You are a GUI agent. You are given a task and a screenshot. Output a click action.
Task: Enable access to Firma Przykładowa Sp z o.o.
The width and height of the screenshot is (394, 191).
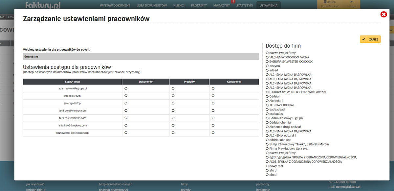(267, 149)
